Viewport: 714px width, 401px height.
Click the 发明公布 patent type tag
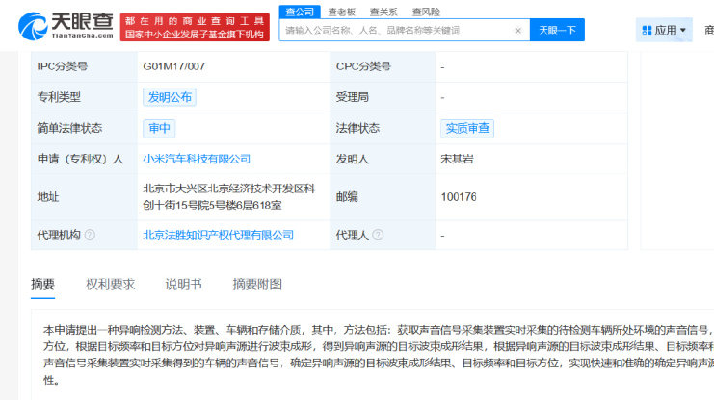170,97
